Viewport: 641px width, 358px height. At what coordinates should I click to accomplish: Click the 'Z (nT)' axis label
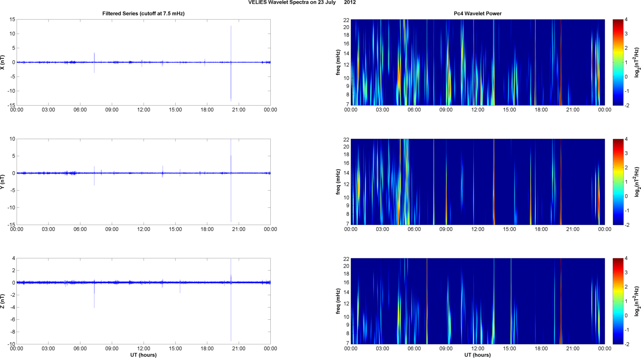coord(3,301)
